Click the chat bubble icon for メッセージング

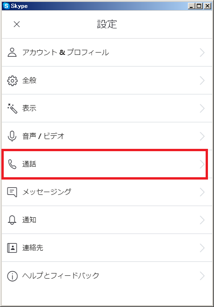[12, 192]
